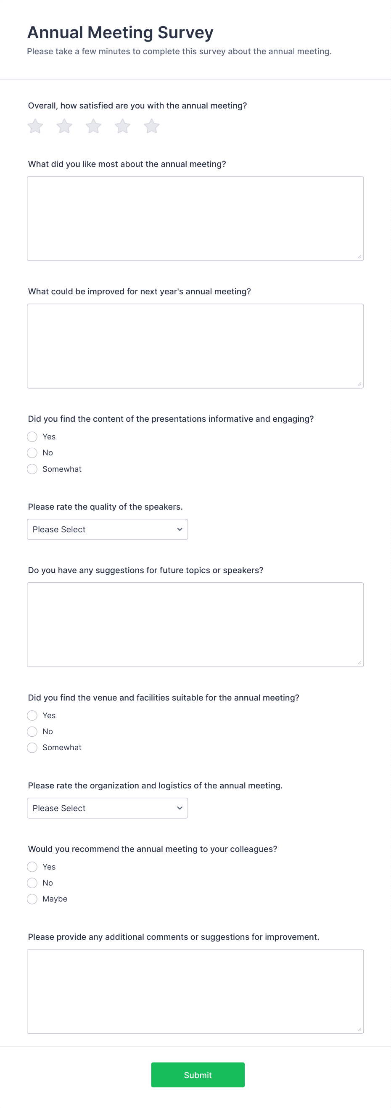Click the Submit button
Viewport: 391px width, 1108px height.
198,1075
